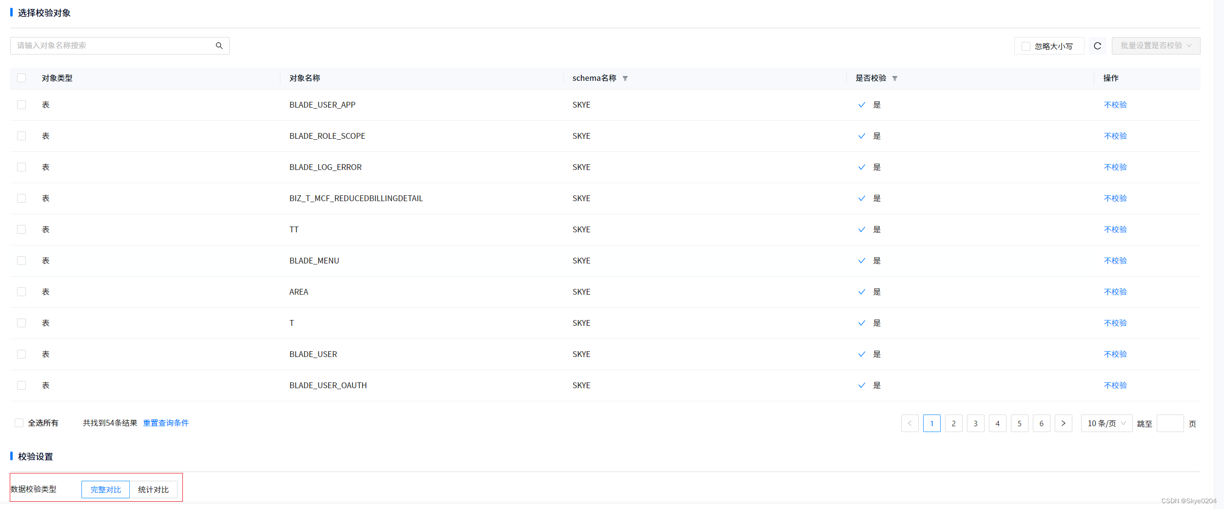1224x509 pixels.
Task: Select the 完整对比 verification type
Action: [106, 490]
